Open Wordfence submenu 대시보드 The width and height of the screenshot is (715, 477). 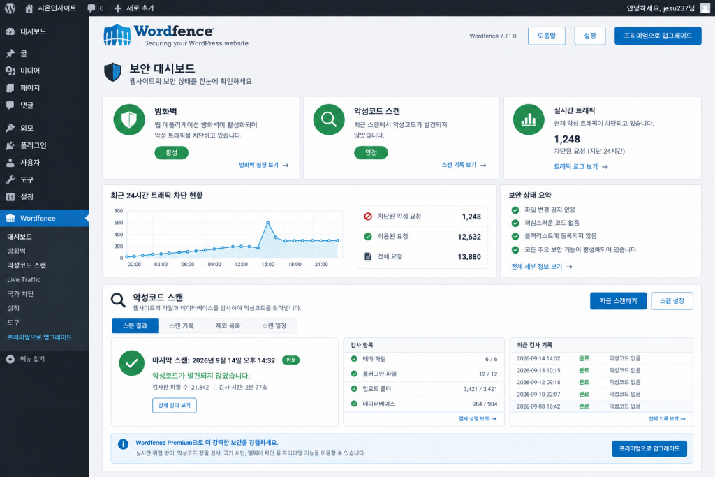19,237
